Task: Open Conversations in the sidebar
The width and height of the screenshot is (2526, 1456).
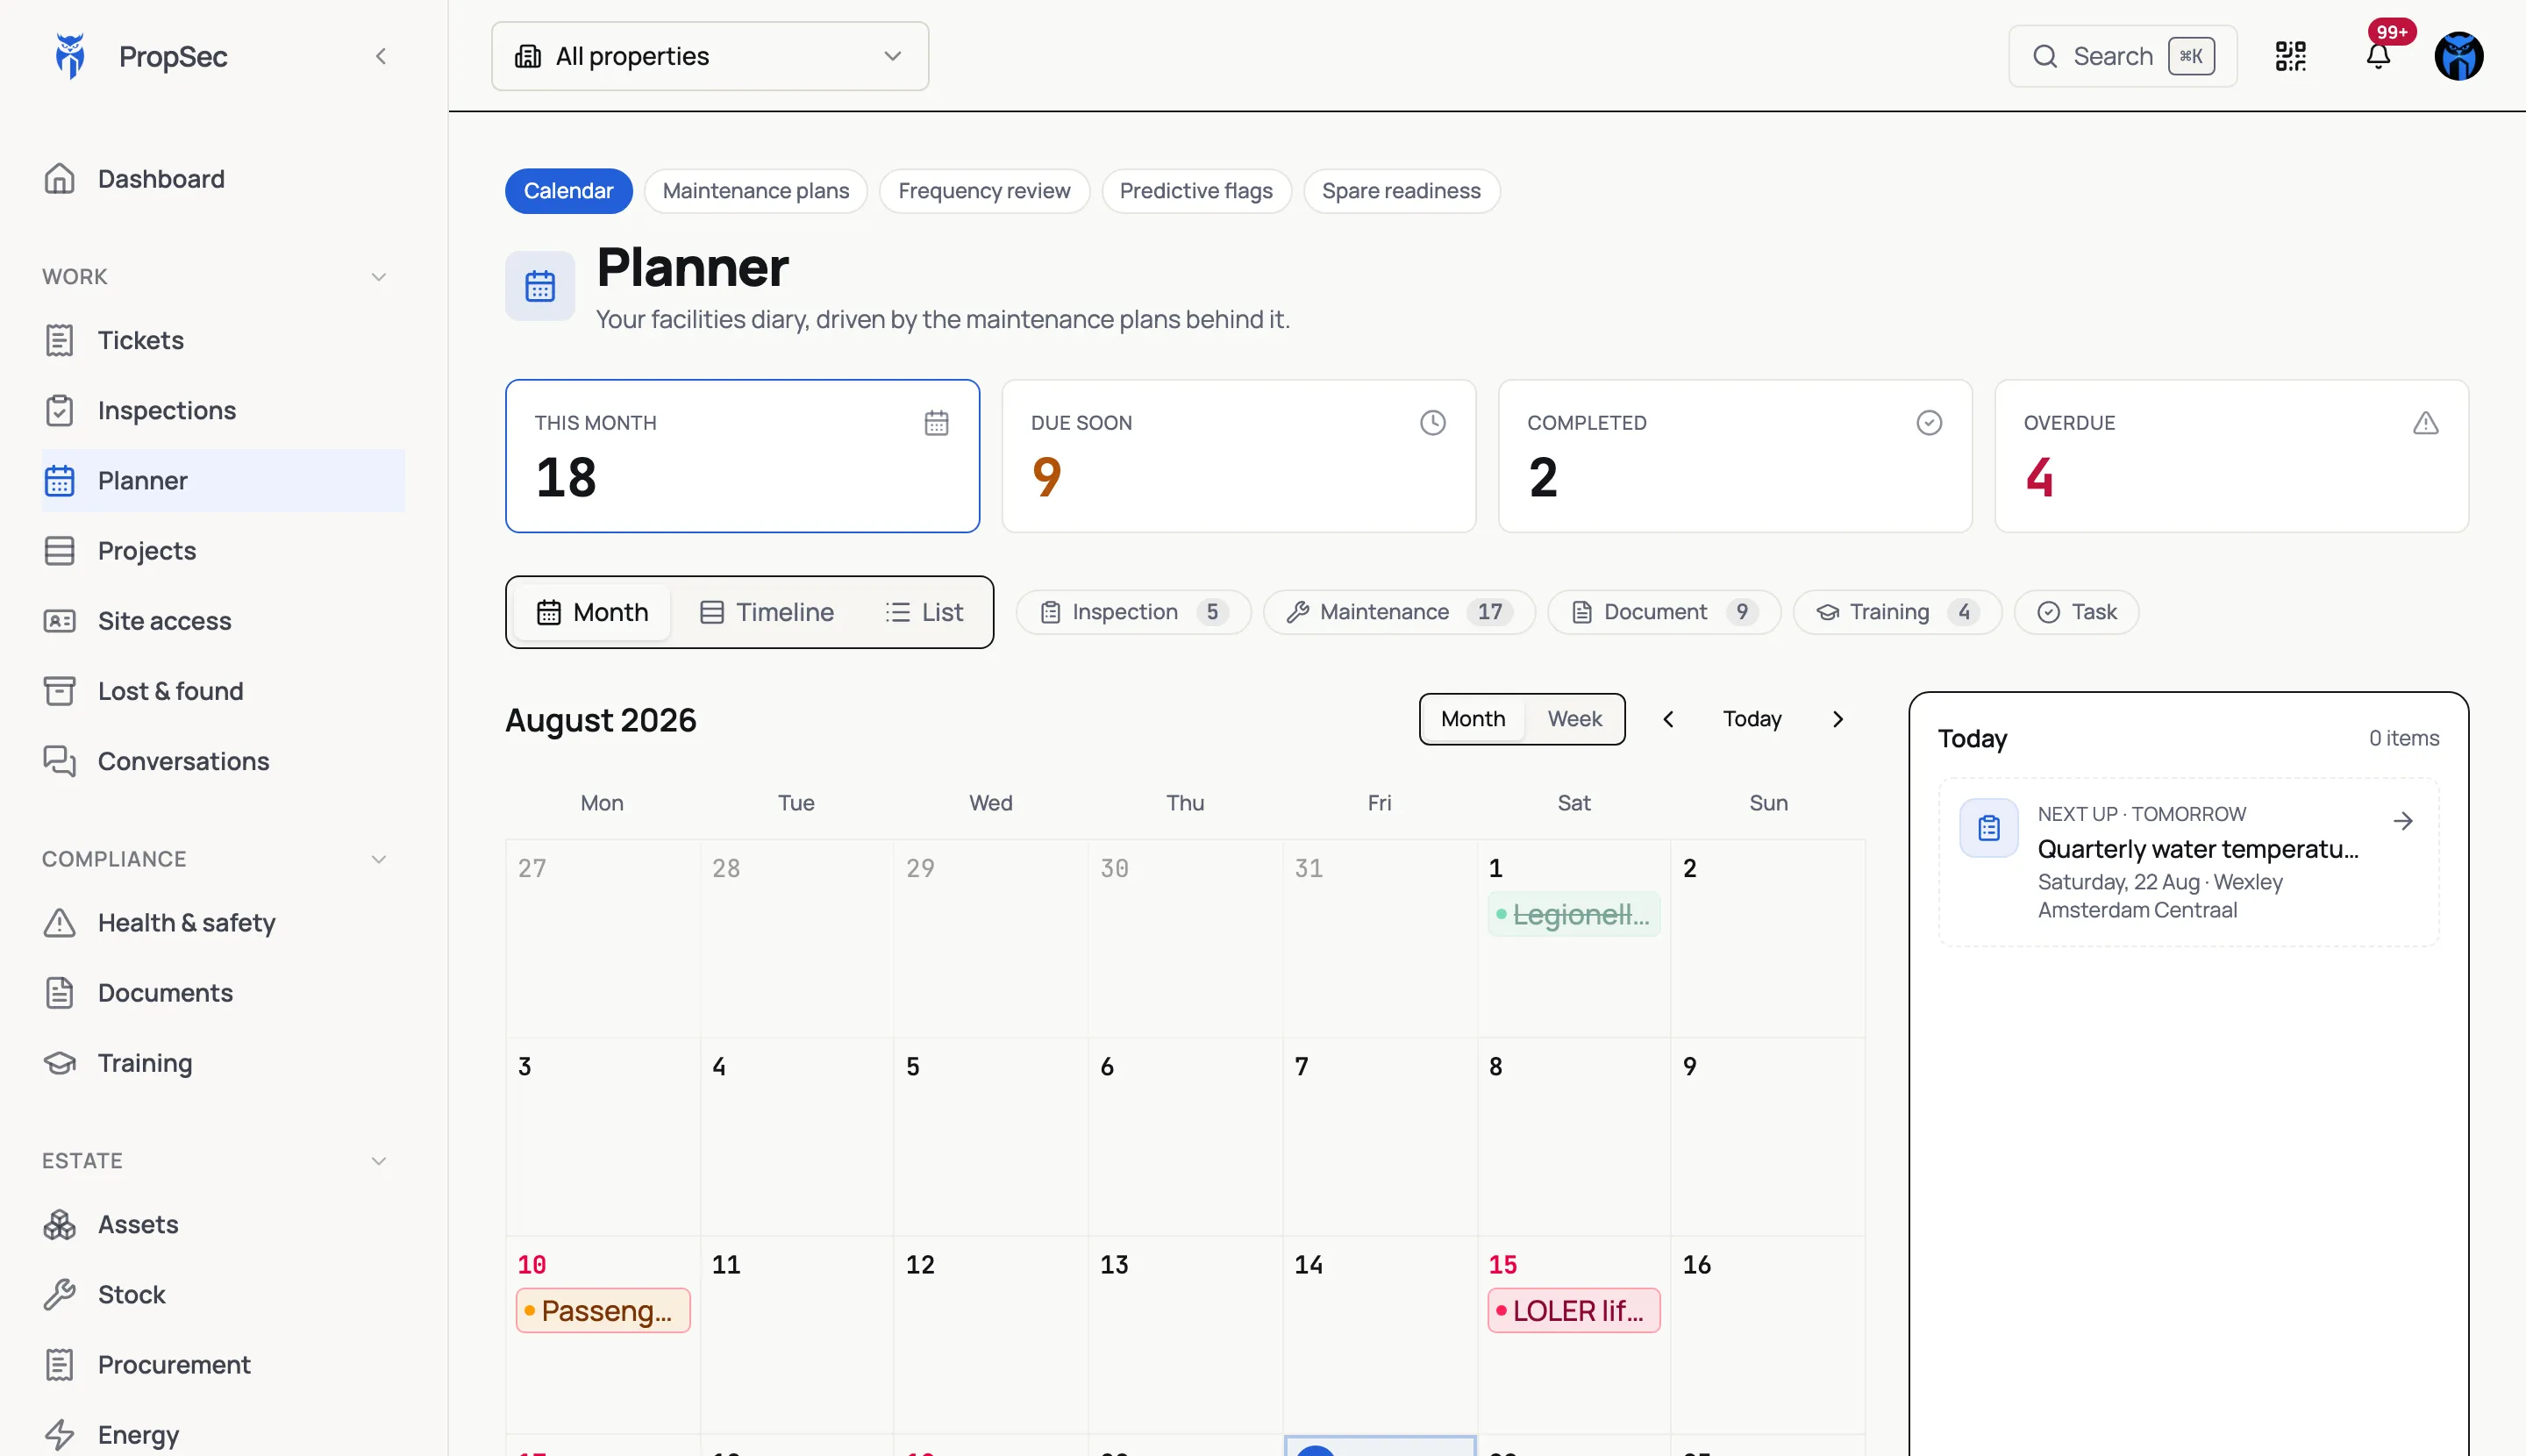Action: pos(223,761)
